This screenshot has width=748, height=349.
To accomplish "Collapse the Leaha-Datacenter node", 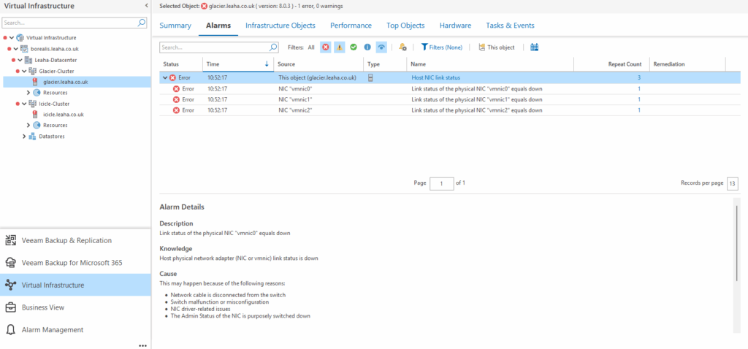I will coord(20,60).
